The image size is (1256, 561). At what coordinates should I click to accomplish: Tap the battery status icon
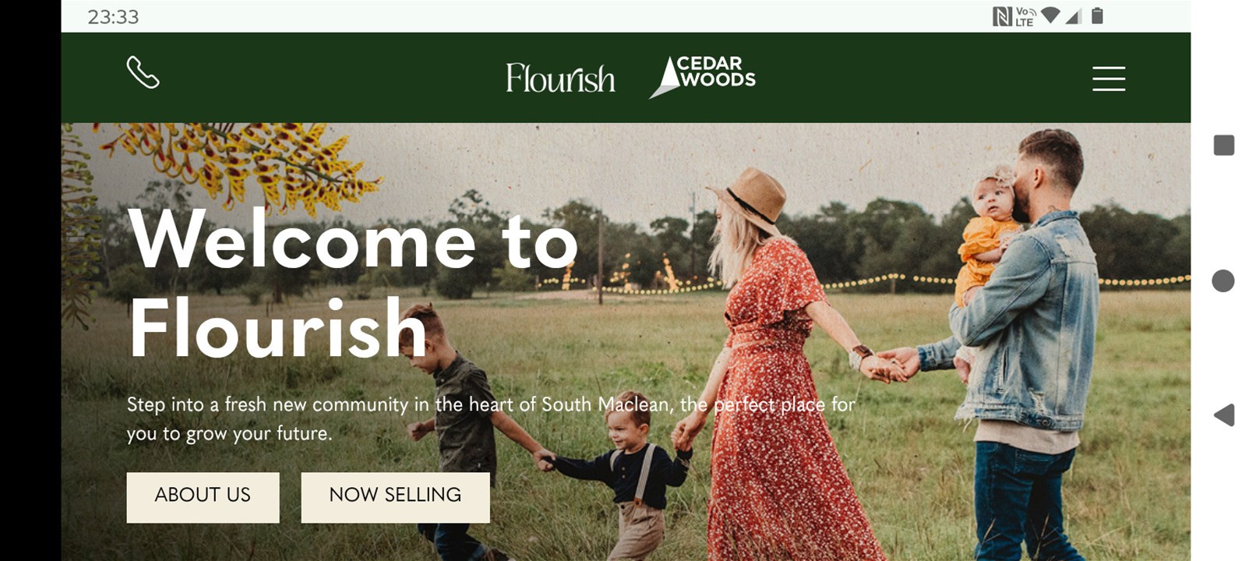tap(1097, 16)
